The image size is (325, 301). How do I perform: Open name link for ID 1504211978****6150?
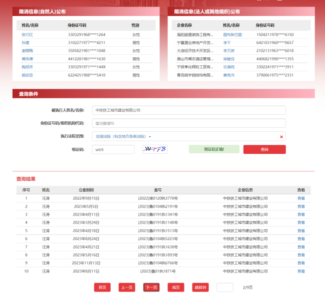click(x=232, y=34)
